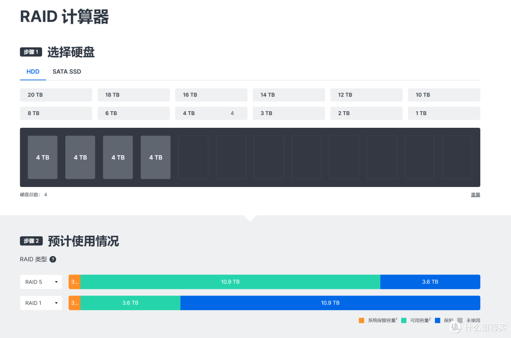511x338 pixels.
Task: Click the 3.6 TB available segment in RAID 1 bar
Action: click(131, 303)
